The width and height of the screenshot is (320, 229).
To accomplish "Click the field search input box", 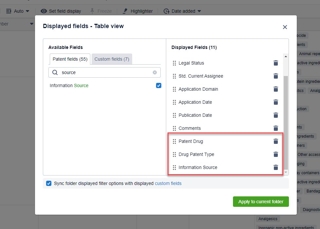I will click(x=105, y=72).
